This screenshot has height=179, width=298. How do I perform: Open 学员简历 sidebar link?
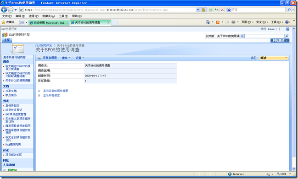click(x=11, y=95)
